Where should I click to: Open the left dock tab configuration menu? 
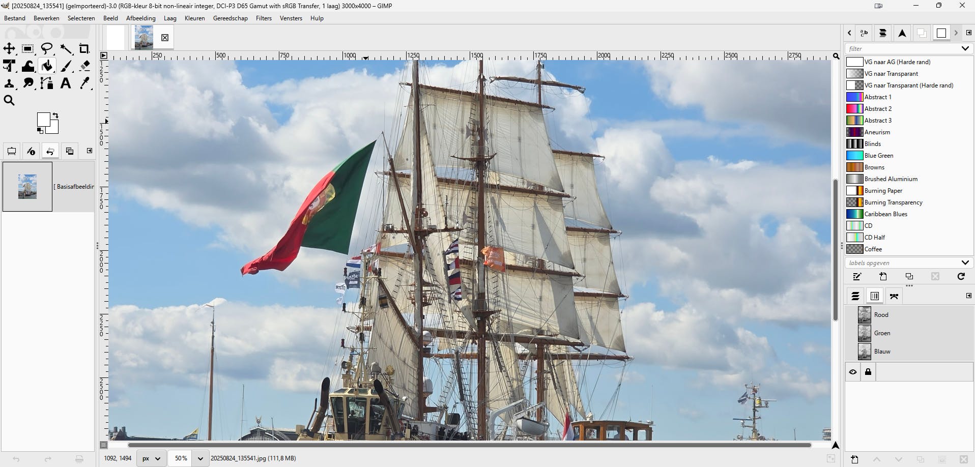[x=90, y=151]
